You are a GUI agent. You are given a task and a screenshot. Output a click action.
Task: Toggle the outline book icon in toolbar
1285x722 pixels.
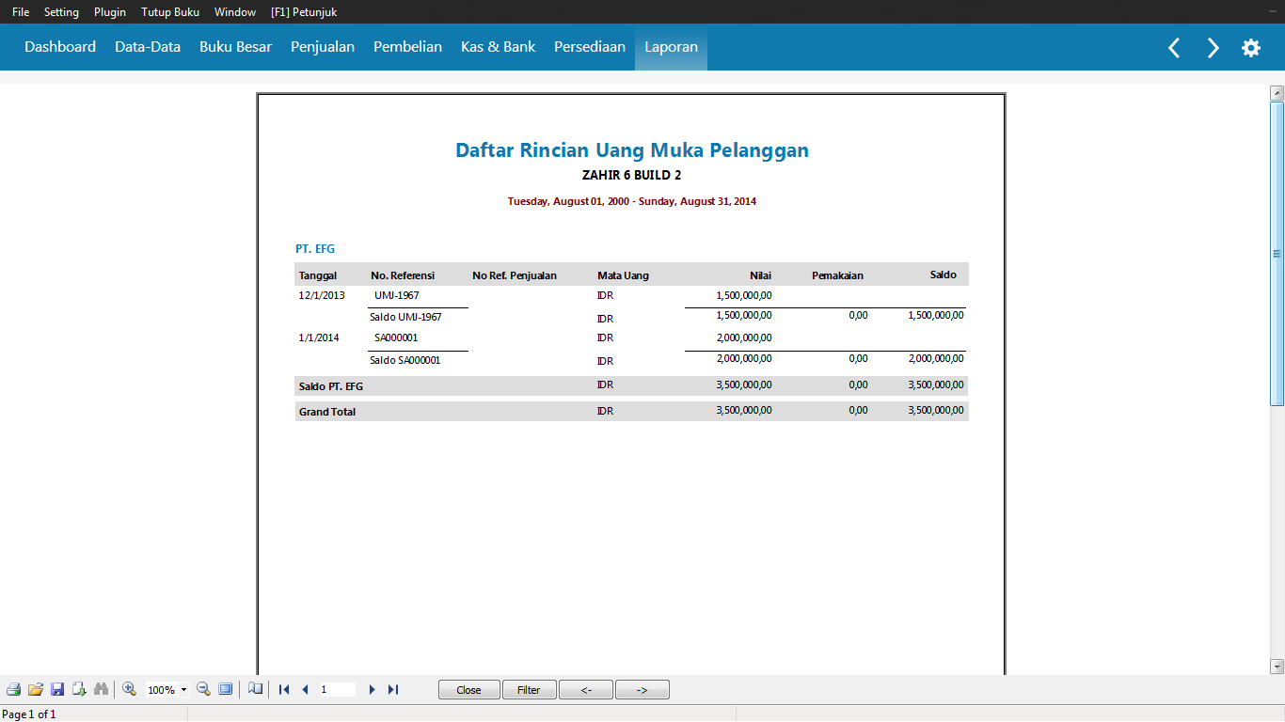[255, 689]
